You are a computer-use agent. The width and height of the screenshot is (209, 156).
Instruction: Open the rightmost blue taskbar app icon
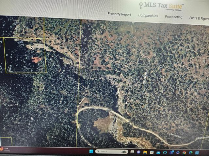pos(197,153)
